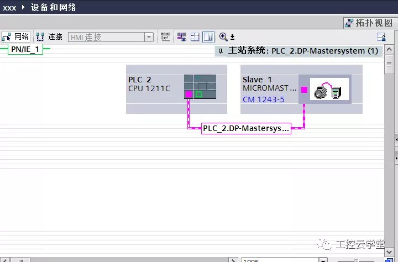Click the PLC_2 CPU 1211C module image
The image size is (398, 262).
point(200,87)
